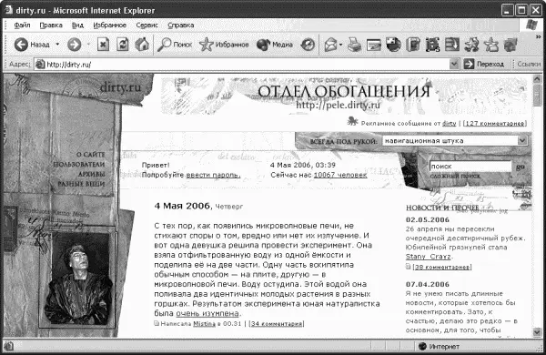Click the ввести пароль link
This screenshot has width=546, height=355.
(213, 175)
